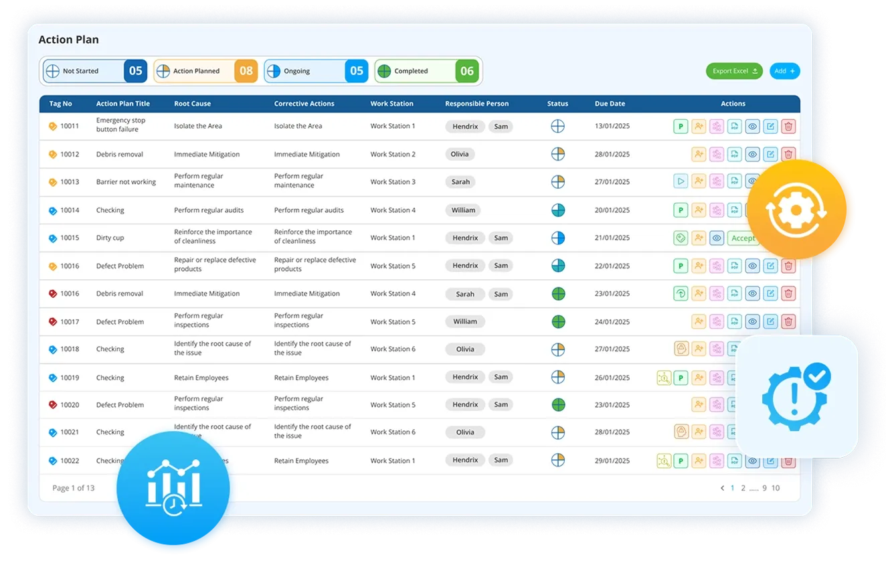Open the head analysis icon on row 10018
Image resolution: width=886 pixels, height=569 pixels.
pos(681,349)
